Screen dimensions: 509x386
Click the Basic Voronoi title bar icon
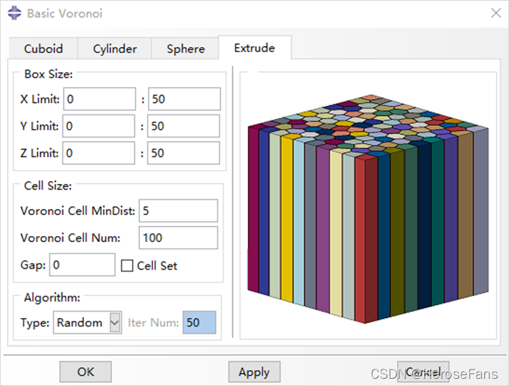click(15, 13)
